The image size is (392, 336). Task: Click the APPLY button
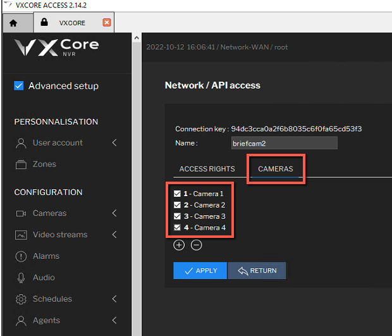click(200, 270)
